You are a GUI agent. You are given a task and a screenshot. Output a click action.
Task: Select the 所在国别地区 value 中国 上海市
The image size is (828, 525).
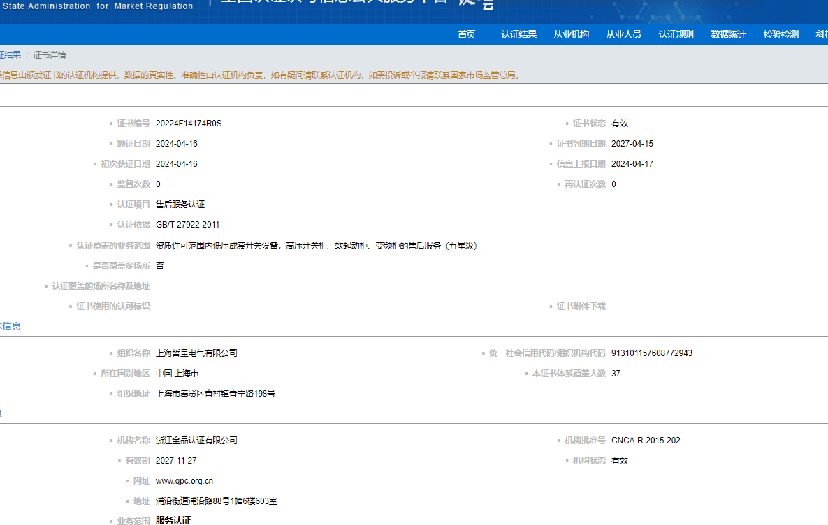click(177, 373)
